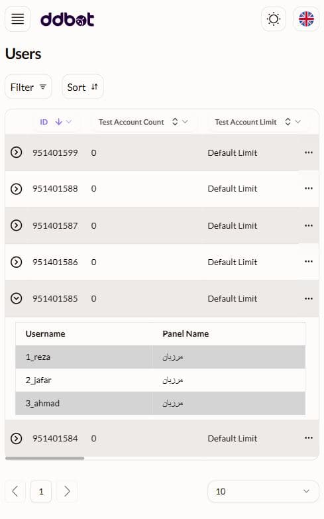Open three-dot menu for user 951401584
This screenshot has height=519, width=324.
click(x=309, y=438)
